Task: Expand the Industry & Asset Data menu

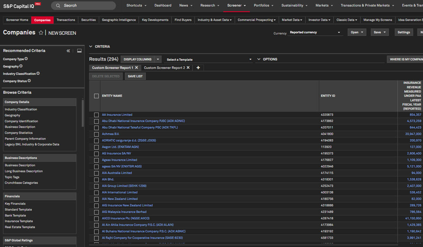Action: coord(214,20)
